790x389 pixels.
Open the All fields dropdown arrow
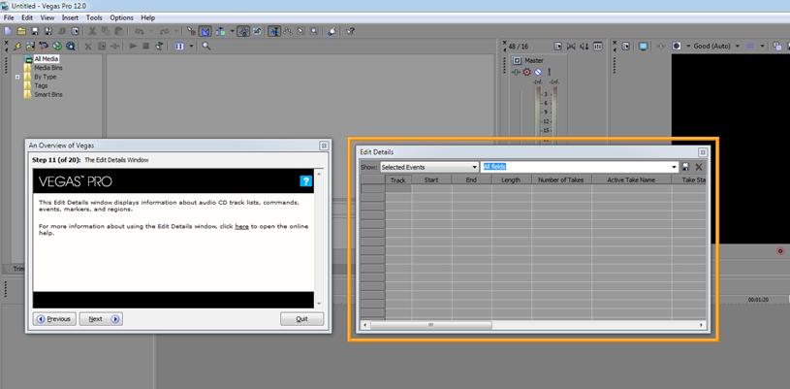tap(675, 167)
